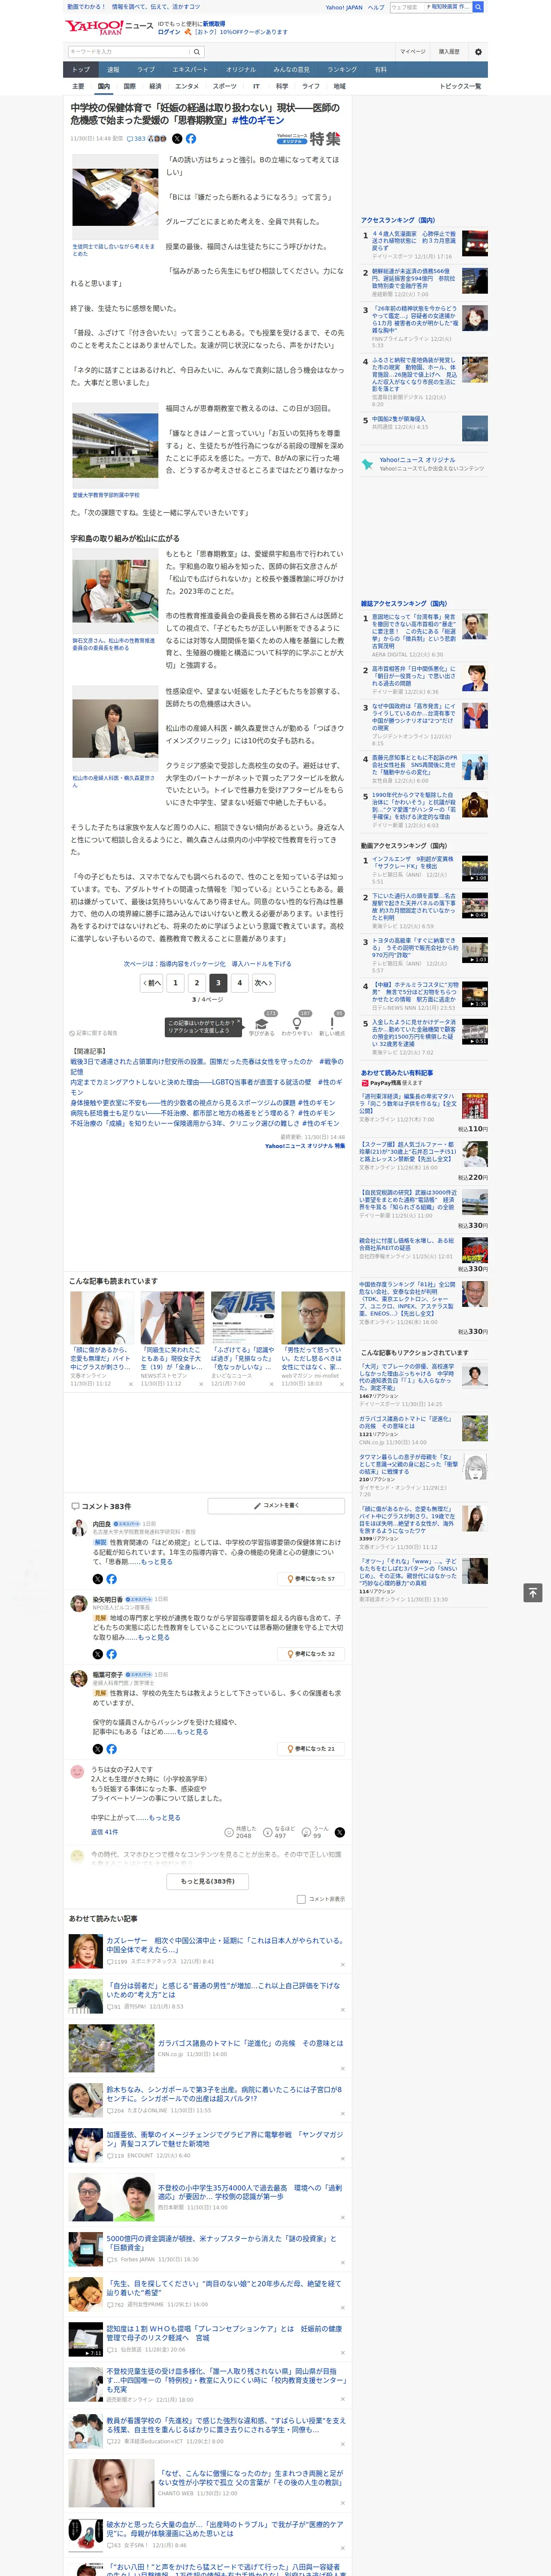Image resolution: width=551 pixels, height=2576 pixels.
Task: Expand 染矢明日香's comment with もっと見る
Action: (153, 1637)
